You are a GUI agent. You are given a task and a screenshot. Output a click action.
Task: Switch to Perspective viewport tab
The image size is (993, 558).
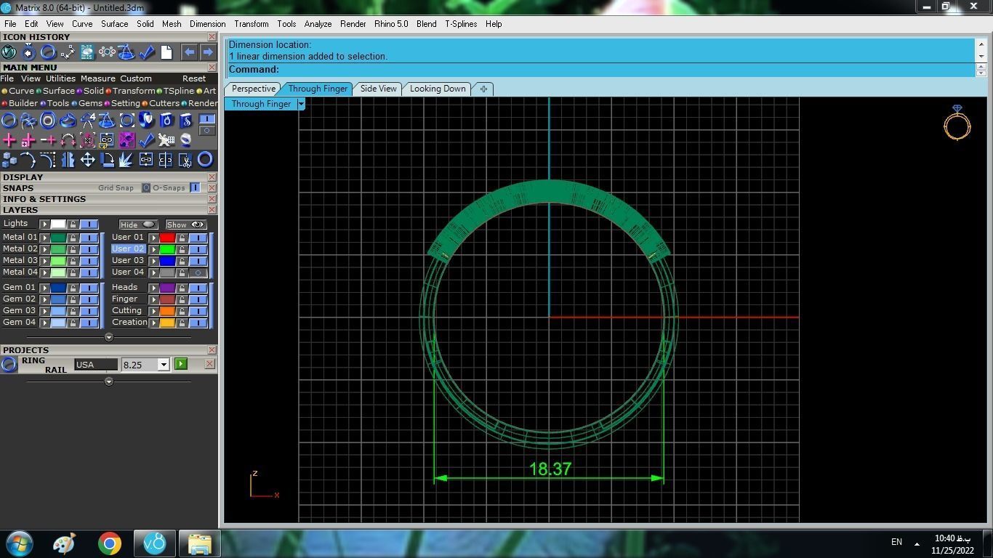(x=254, y=89)
